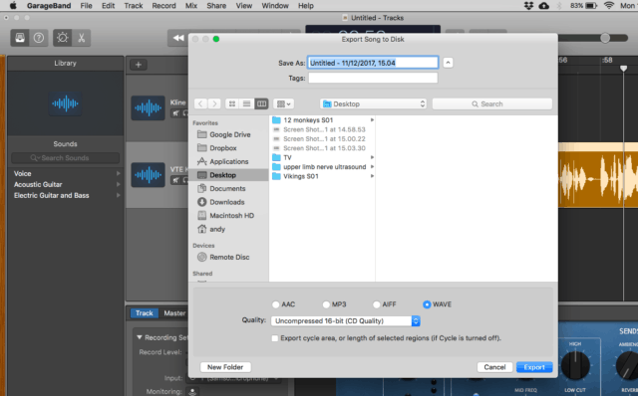Click the Export button
The image size is (638, 396).
[534, 367]
